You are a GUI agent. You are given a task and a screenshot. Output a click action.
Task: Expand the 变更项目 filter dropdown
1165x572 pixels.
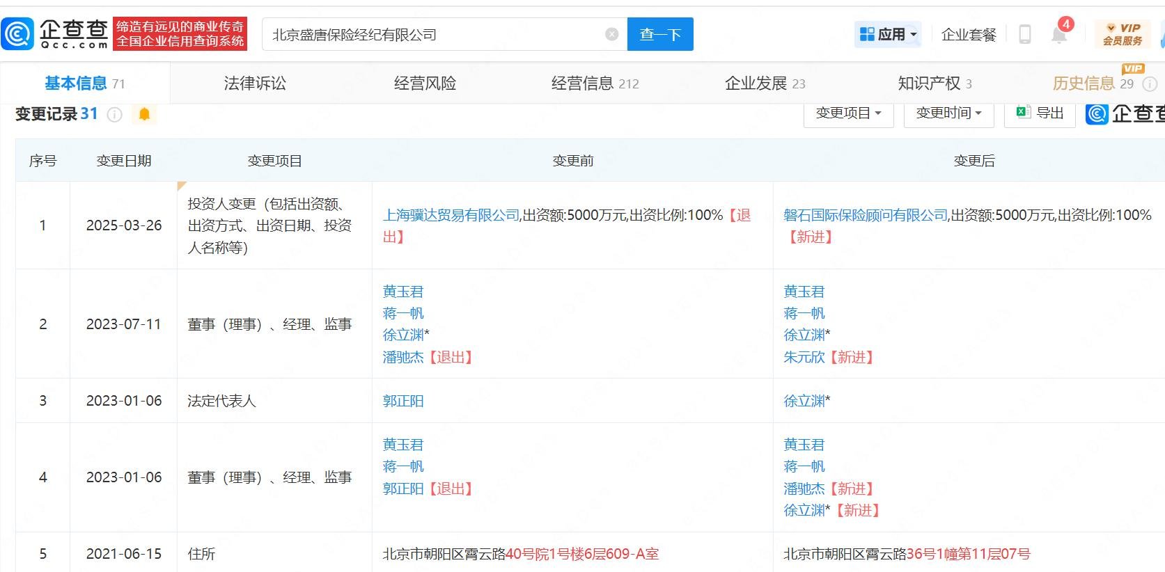point(848,113)
